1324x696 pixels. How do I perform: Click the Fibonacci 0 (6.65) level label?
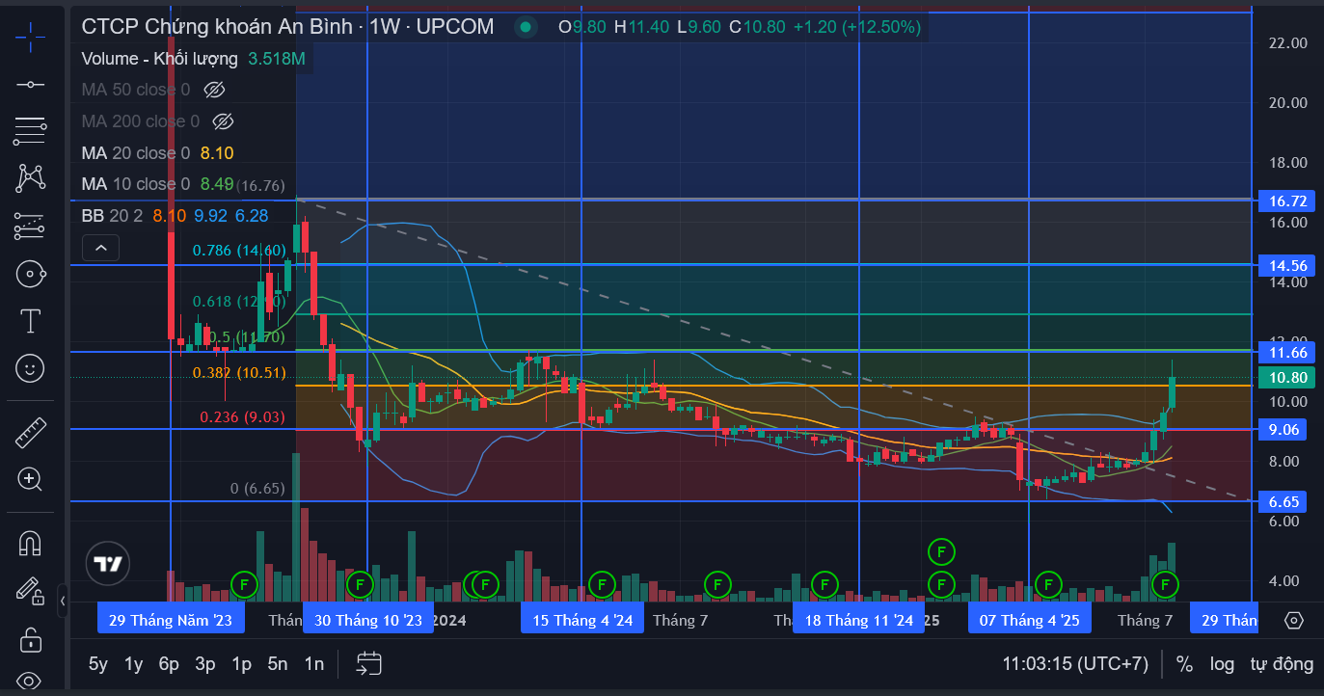click(x=257, y=489)
